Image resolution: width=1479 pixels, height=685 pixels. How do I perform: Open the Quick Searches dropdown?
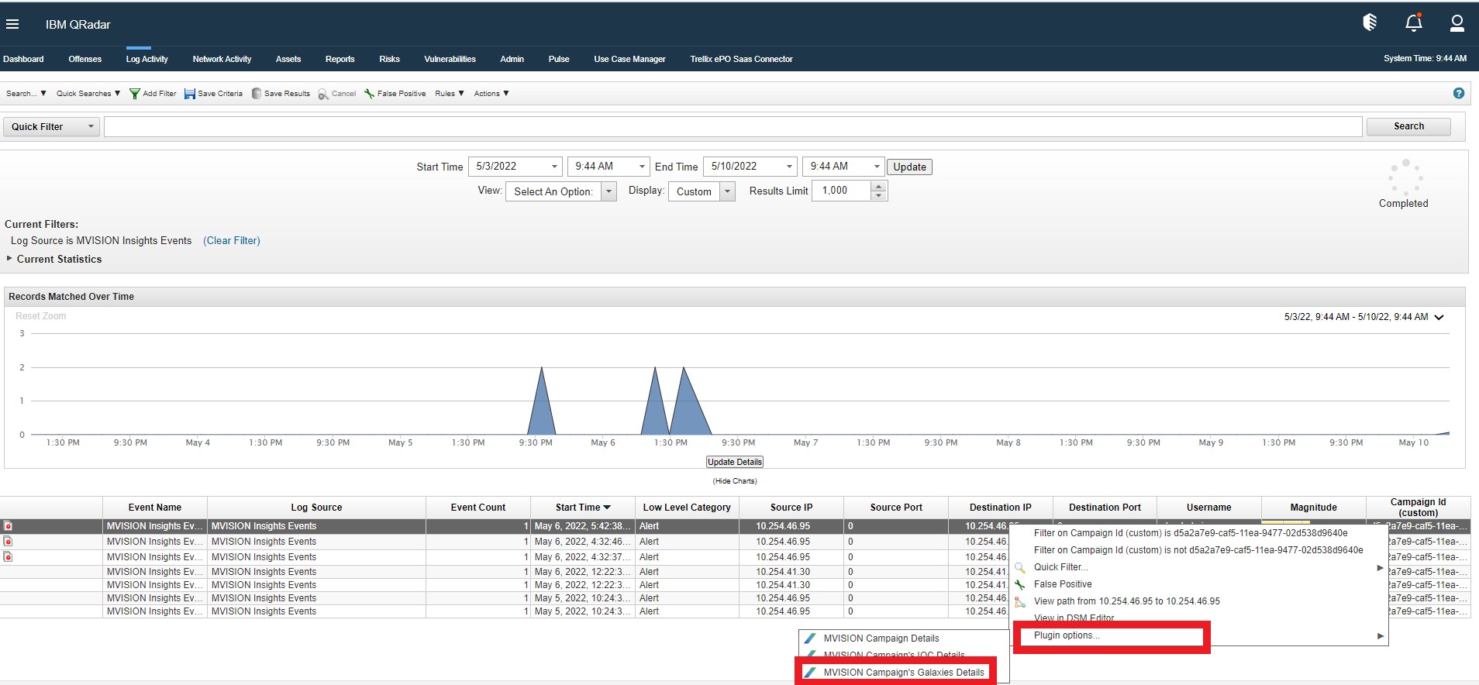[x=88, y=94]
